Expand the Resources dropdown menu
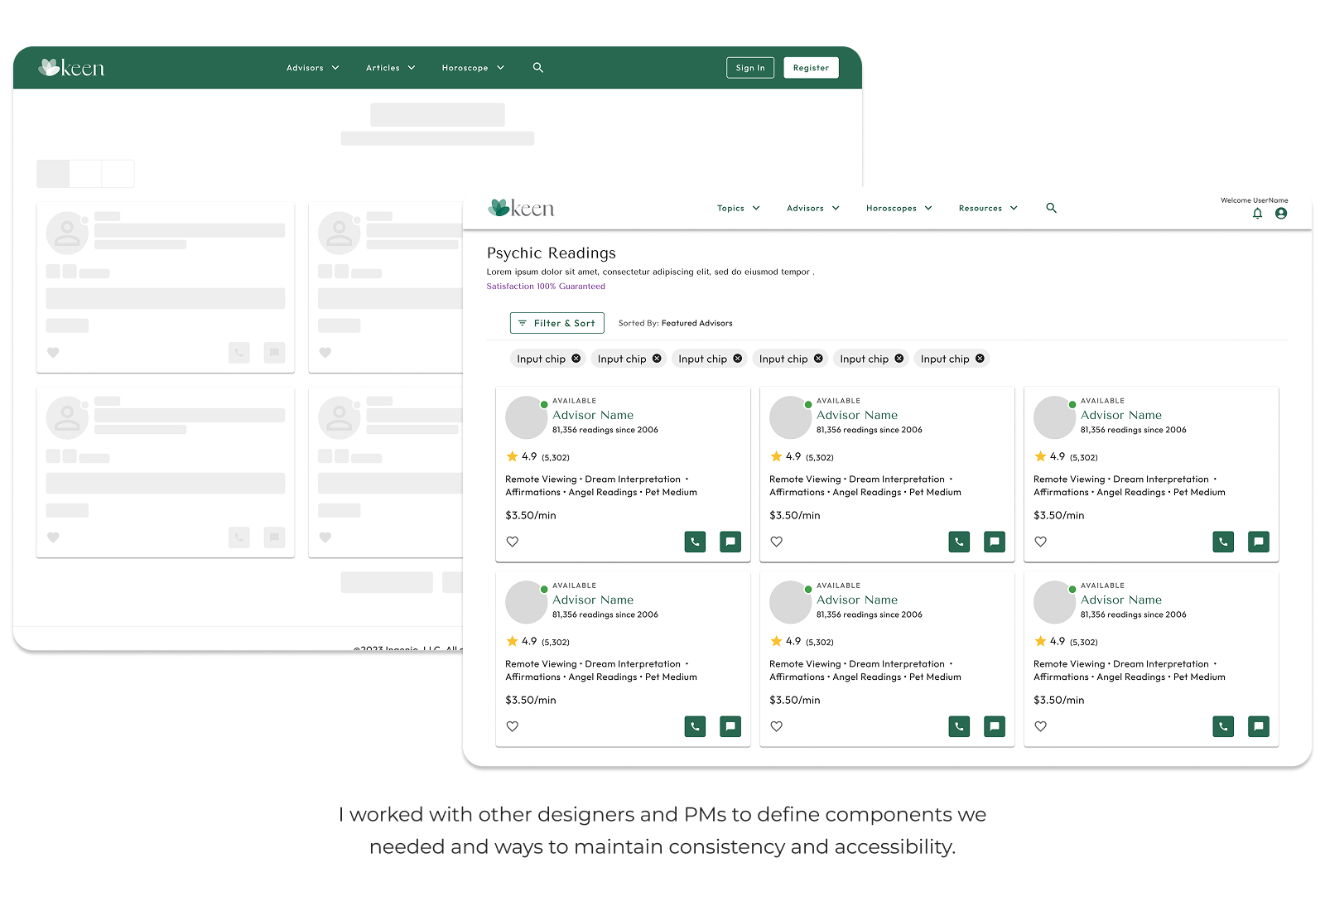The image size is (1325, 906). click(x=988, y=208)
